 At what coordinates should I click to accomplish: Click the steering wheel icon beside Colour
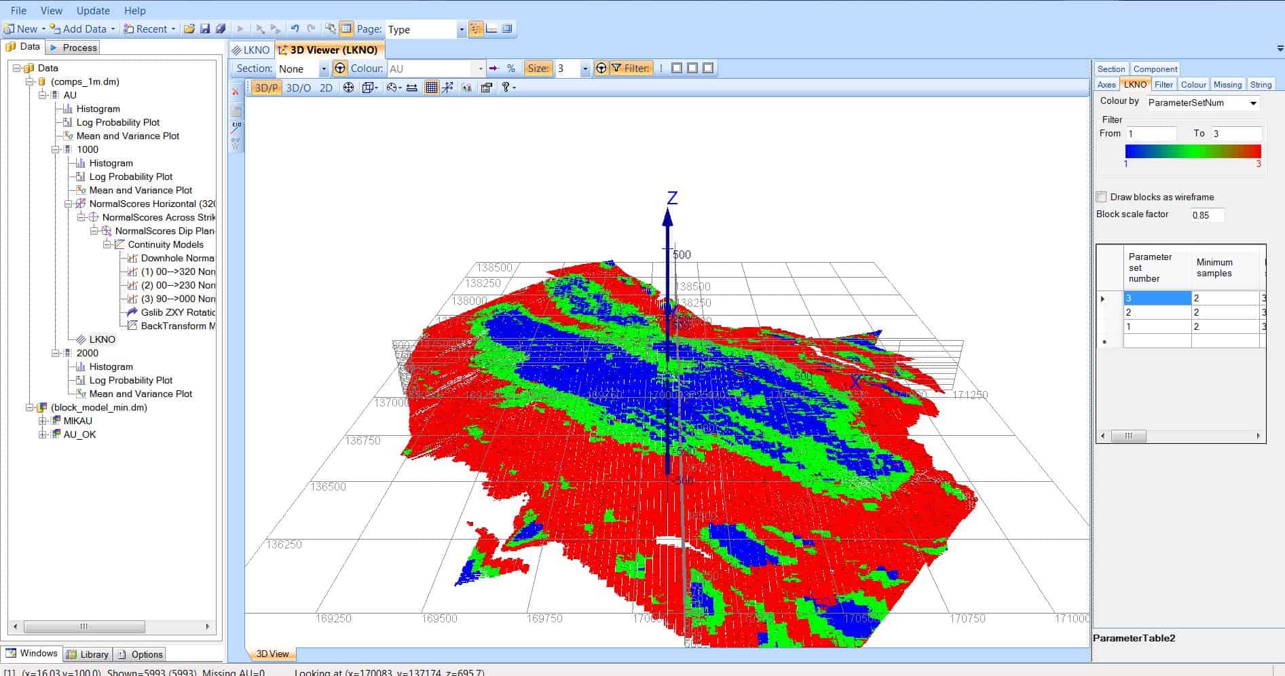pos(340,69)
